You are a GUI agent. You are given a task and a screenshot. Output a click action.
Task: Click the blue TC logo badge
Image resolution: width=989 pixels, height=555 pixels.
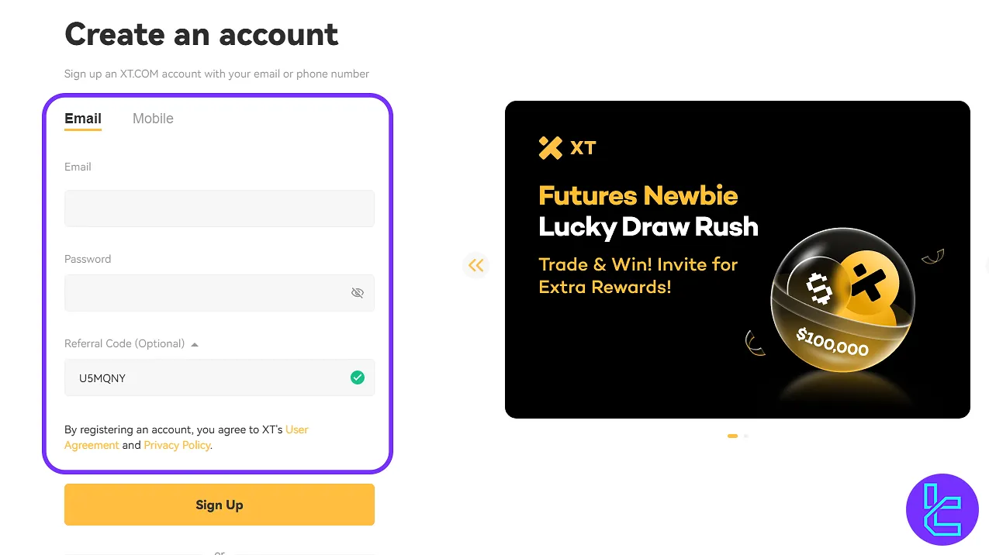942,510
